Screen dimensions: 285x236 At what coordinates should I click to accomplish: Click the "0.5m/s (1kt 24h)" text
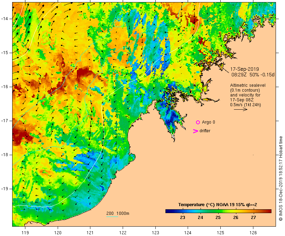tap(245, 105)
